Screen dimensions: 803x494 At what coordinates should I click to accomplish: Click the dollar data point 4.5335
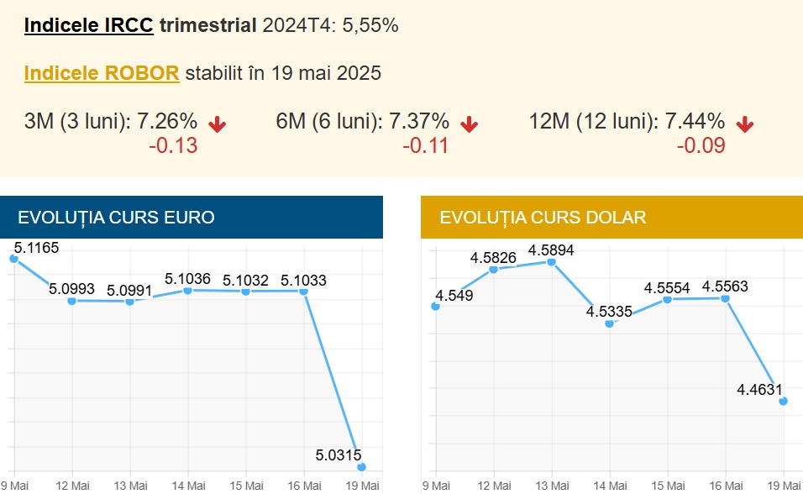click(609, 323)
